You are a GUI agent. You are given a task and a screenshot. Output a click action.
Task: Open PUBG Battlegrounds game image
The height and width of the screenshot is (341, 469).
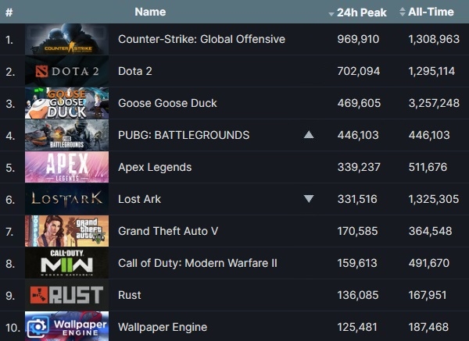tap(66, 135)
